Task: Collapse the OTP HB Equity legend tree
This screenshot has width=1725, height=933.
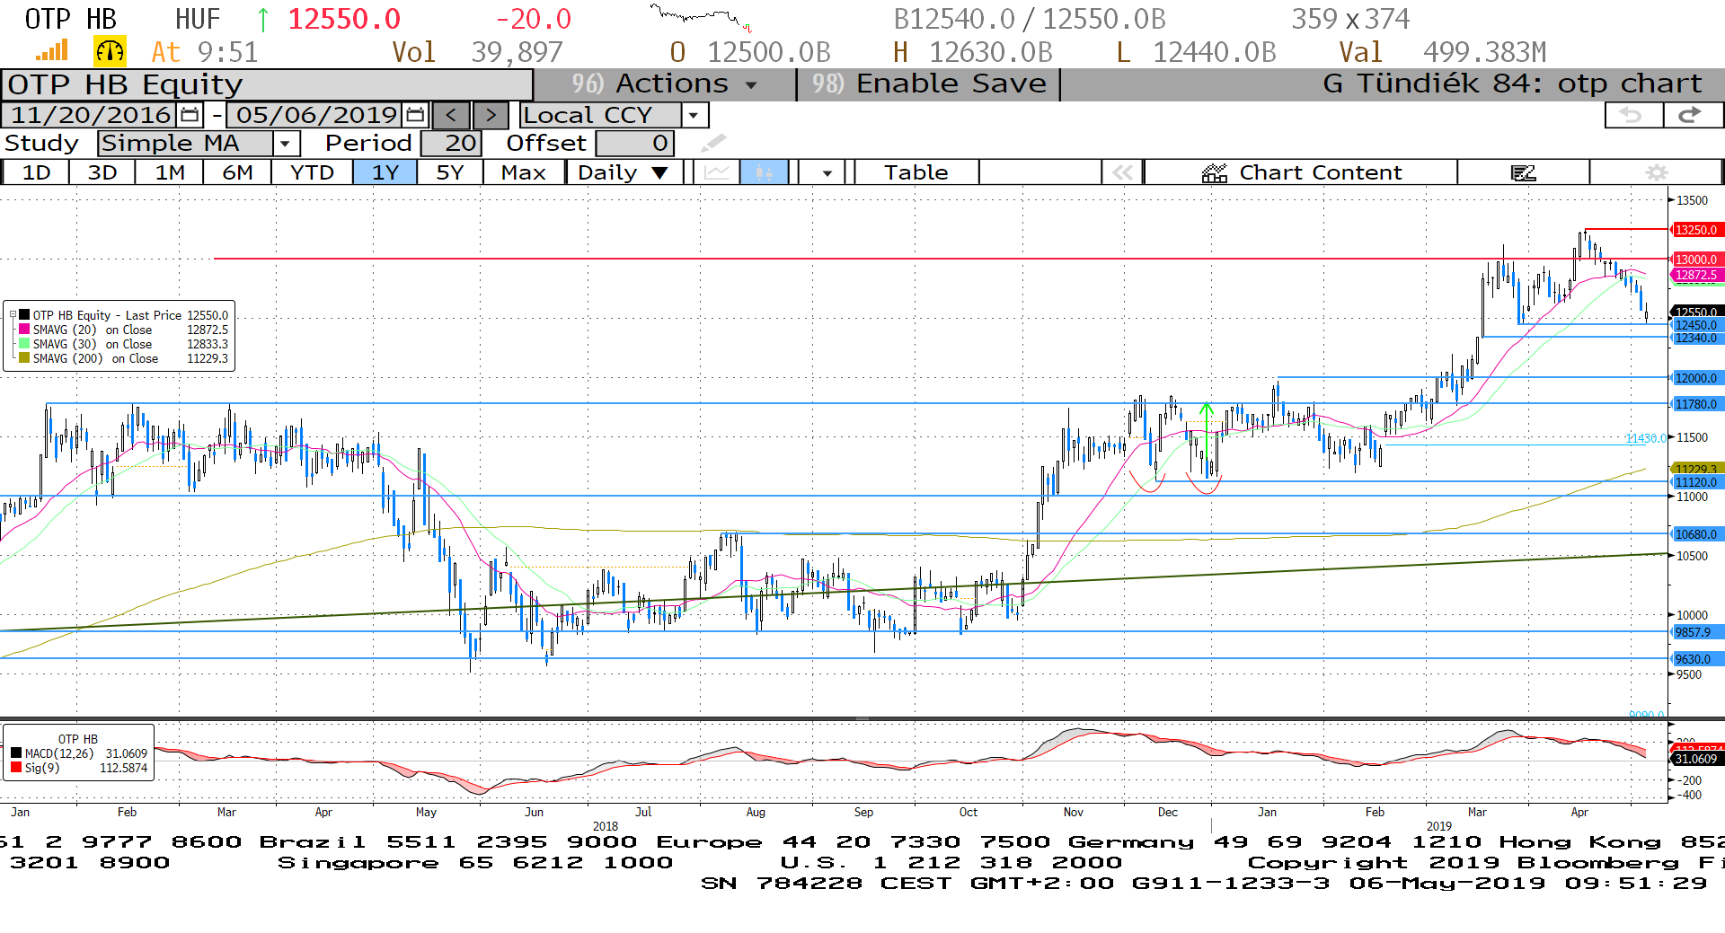Action: pyautogui.click(x=13, y=315)
